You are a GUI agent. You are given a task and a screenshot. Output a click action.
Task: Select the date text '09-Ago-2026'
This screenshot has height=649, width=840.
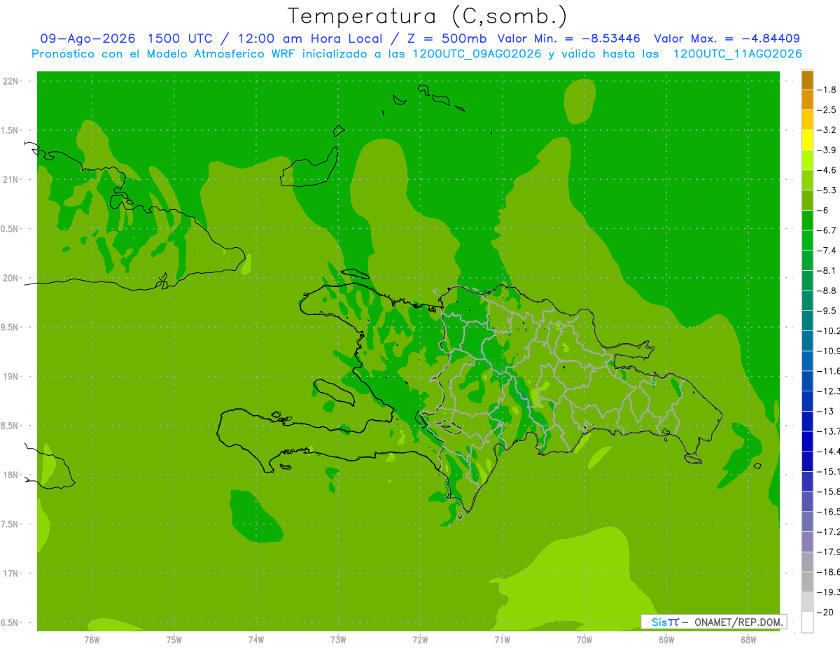(87, 39)
